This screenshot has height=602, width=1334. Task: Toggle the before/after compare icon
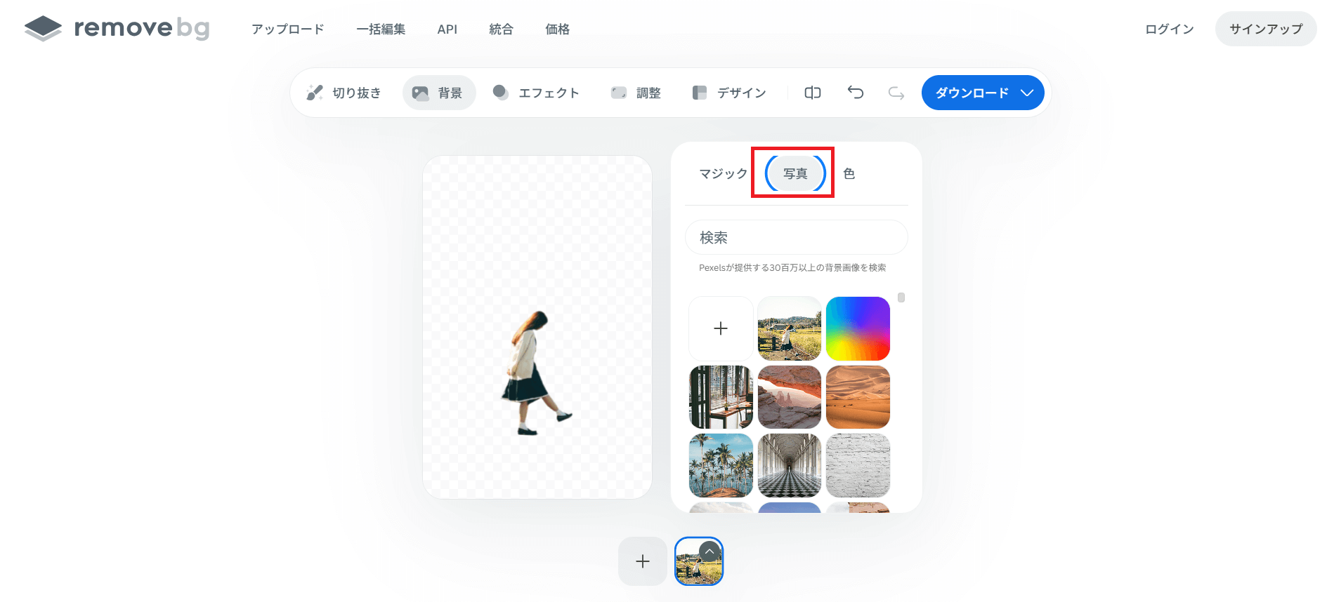coord(813,93)
